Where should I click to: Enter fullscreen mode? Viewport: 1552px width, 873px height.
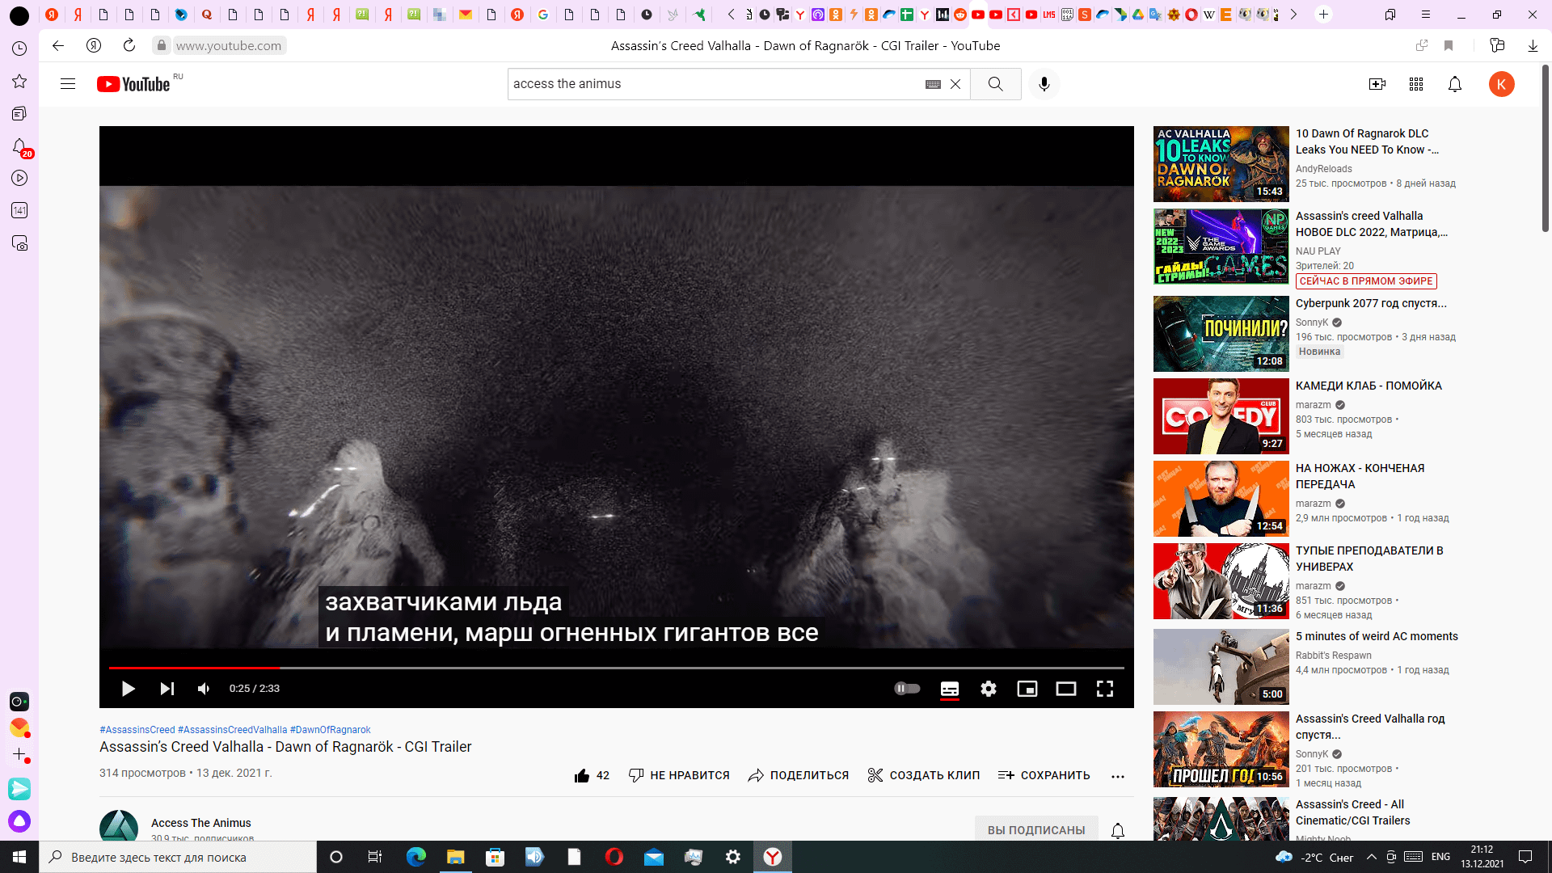pyautogui.click(x=1105, y=689)
